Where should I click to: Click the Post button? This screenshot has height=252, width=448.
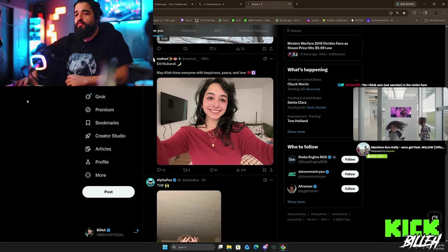pos(108,192)
